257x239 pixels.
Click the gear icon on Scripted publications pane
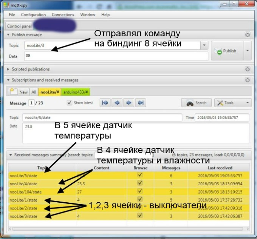[x=248, y=69]
